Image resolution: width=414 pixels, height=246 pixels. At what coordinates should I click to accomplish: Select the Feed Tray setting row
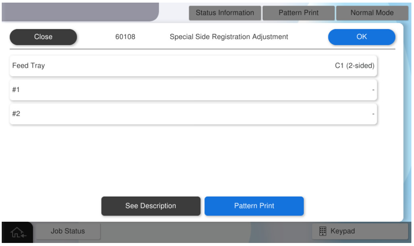coord(193,66)
